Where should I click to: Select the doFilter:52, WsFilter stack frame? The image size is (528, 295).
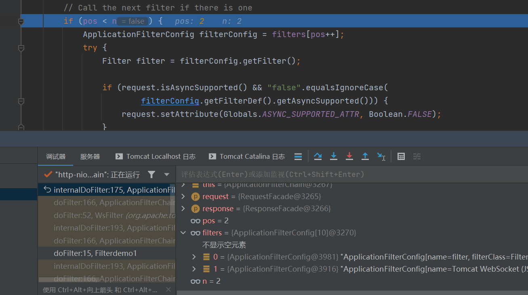point(107,215)
